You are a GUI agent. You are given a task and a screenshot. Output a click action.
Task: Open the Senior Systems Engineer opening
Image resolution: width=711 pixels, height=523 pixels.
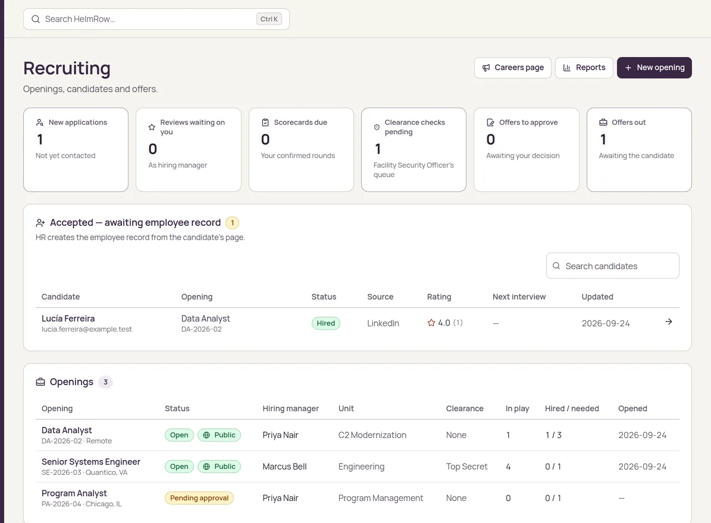(x=91, y=461)
